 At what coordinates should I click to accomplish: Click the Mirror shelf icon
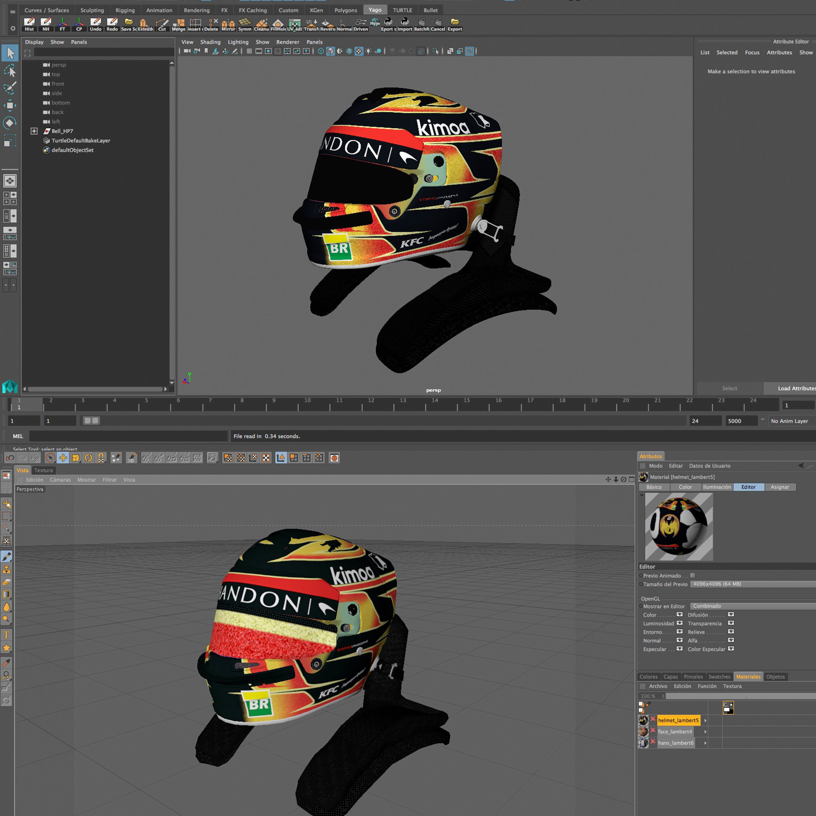228,24
